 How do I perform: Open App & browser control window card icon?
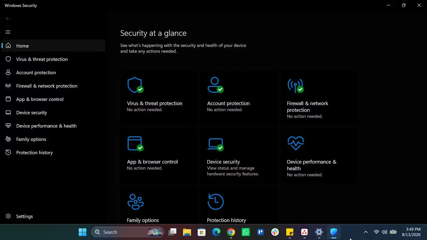(x=135, y=143)
